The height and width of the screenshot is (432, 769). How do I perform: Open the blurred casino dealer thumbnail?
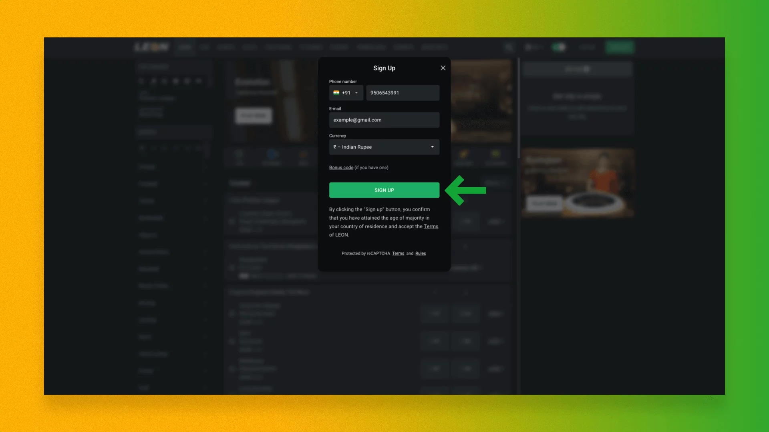pos(578,183)
